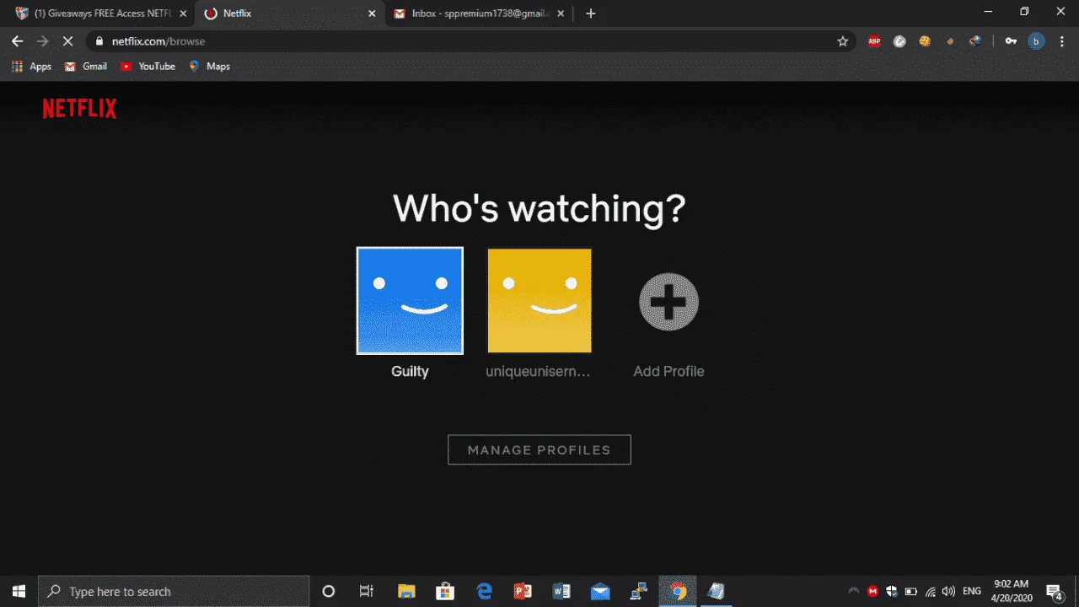Open File Explorer from the taskbar
This screenshot has width=1079, height=607.
tap(406, 591)
